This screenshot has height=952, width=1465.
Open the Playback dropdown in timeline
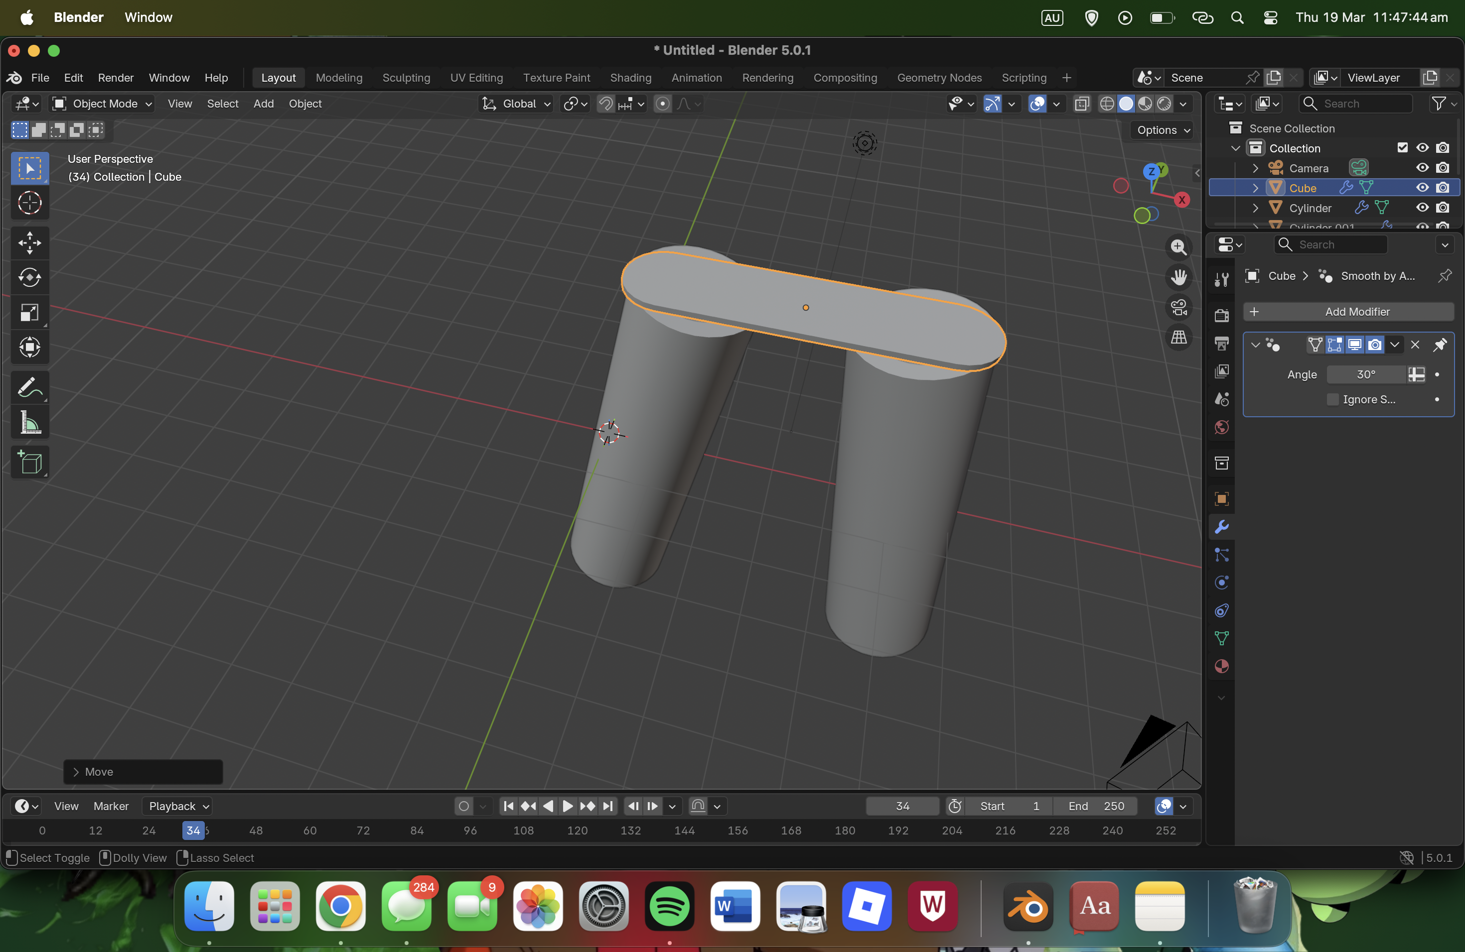178,806
